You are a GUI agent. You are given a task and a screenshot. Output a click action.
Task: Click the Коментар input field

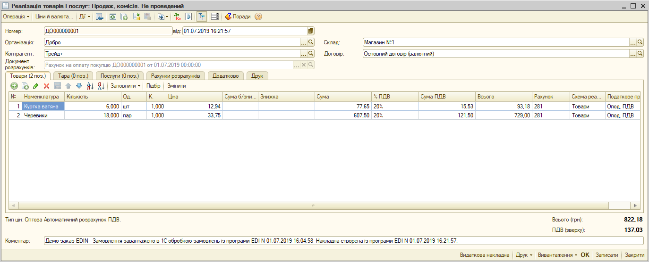point(343,241)
